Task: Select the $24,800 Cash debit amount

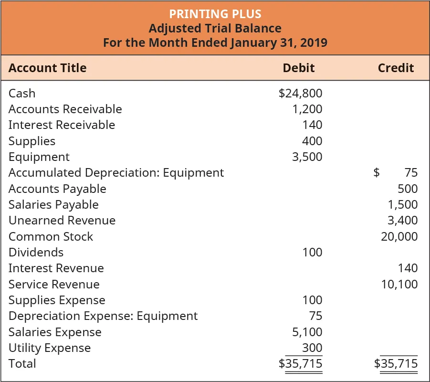Action: 300,93
